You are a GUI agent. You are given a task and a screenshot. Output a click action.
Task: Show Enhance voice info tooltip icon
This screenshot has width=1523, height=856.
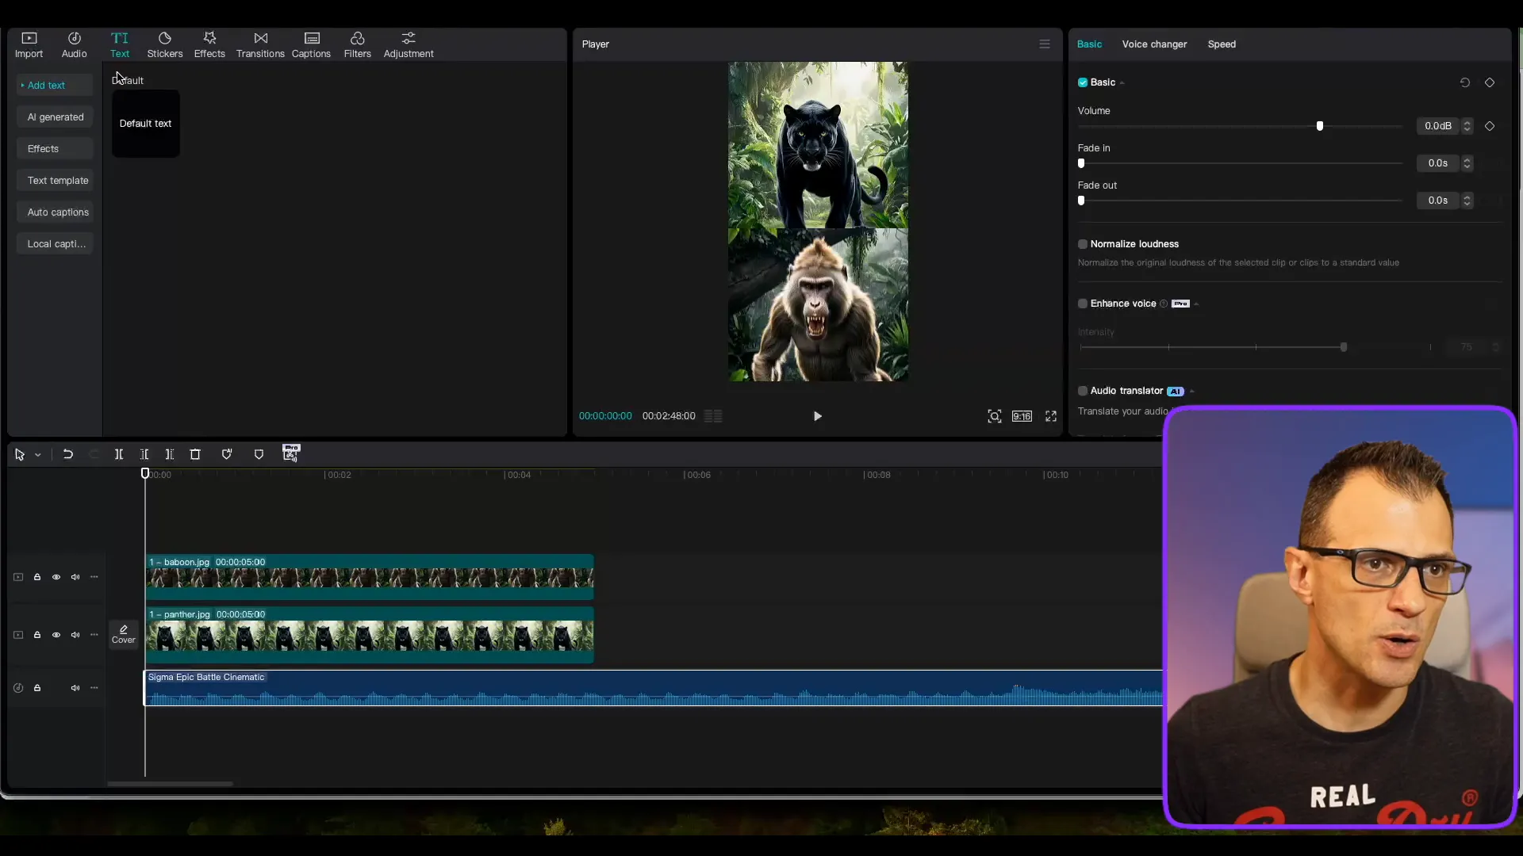click(x=1164, y=304)
